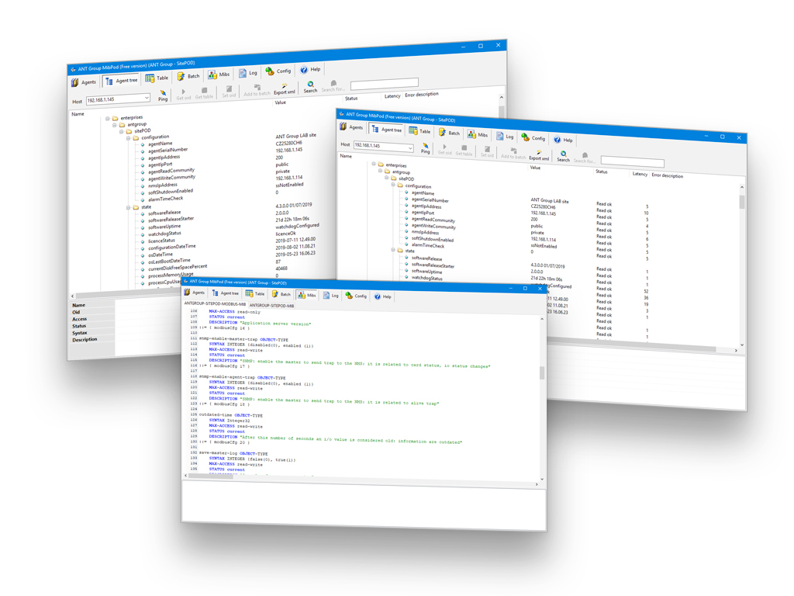
Task: Open Config in front MIB viewer window
Action: 356,296
